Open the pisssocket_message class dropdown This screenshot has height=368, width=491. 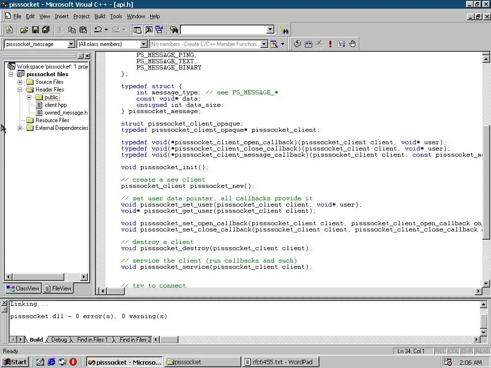point(71,44)
